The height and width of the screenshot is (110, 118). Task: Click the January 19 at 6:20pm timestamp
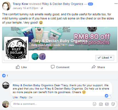25,8
